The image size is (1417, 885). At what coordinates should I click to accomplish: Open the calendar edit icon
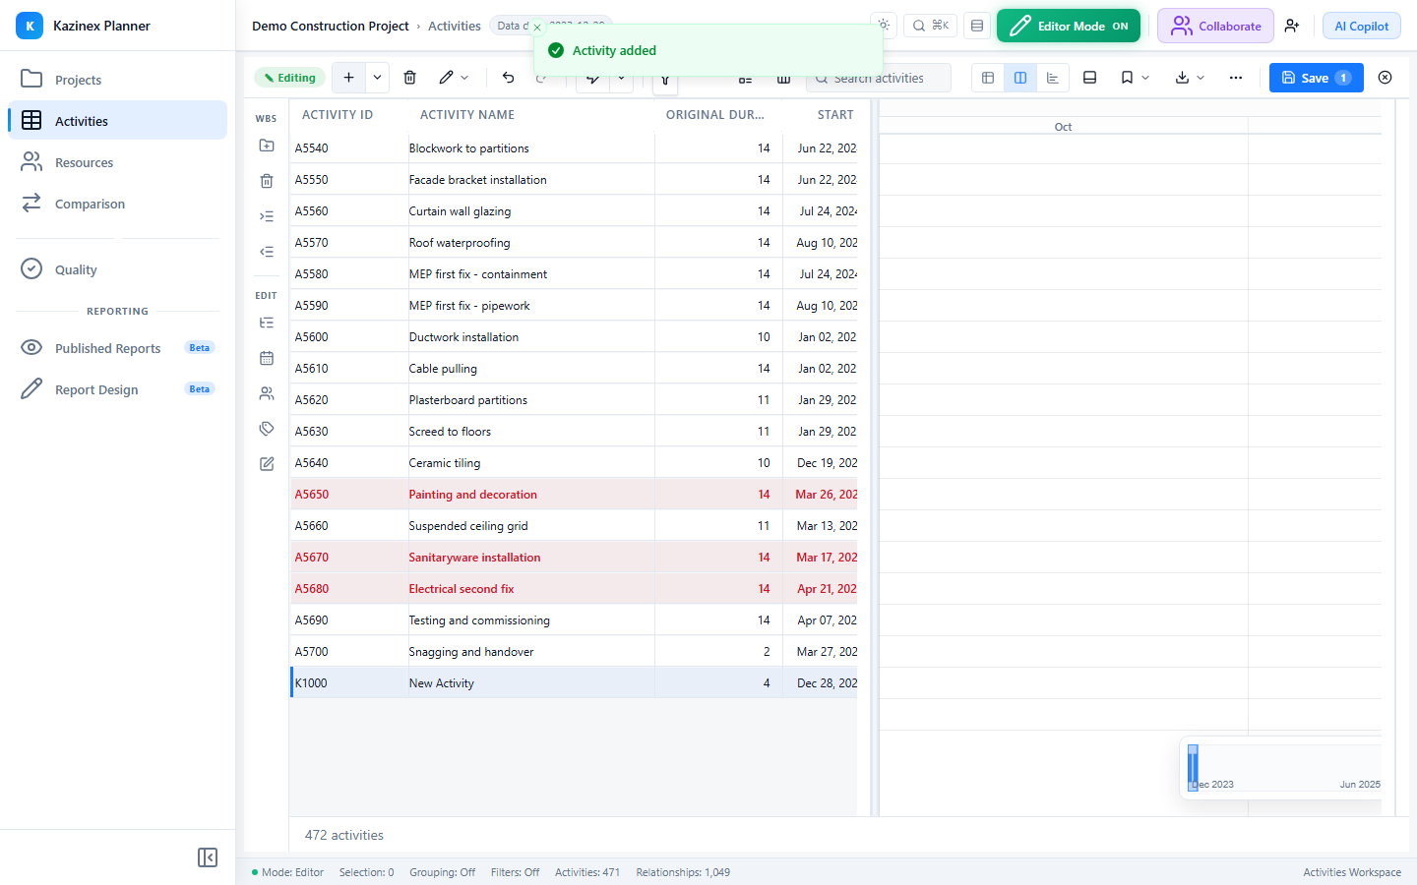tap(267, 358)
